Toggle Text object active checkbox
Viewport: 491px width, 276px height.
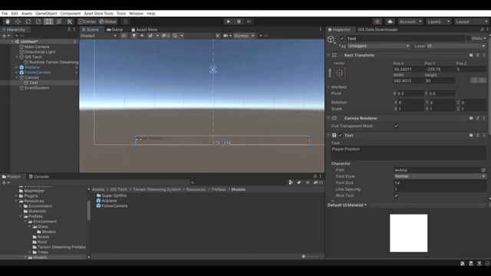[x=342, y=38]
